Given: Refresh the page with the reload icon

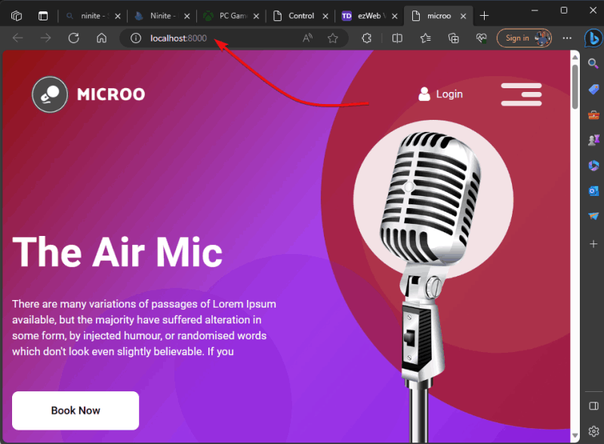Looking at the screenshot, I should coord(73,38).
